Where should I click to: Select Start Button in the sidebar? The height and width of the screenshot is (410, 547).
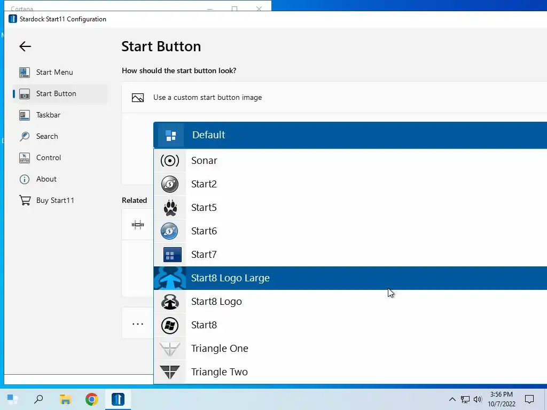coord(60,93)
